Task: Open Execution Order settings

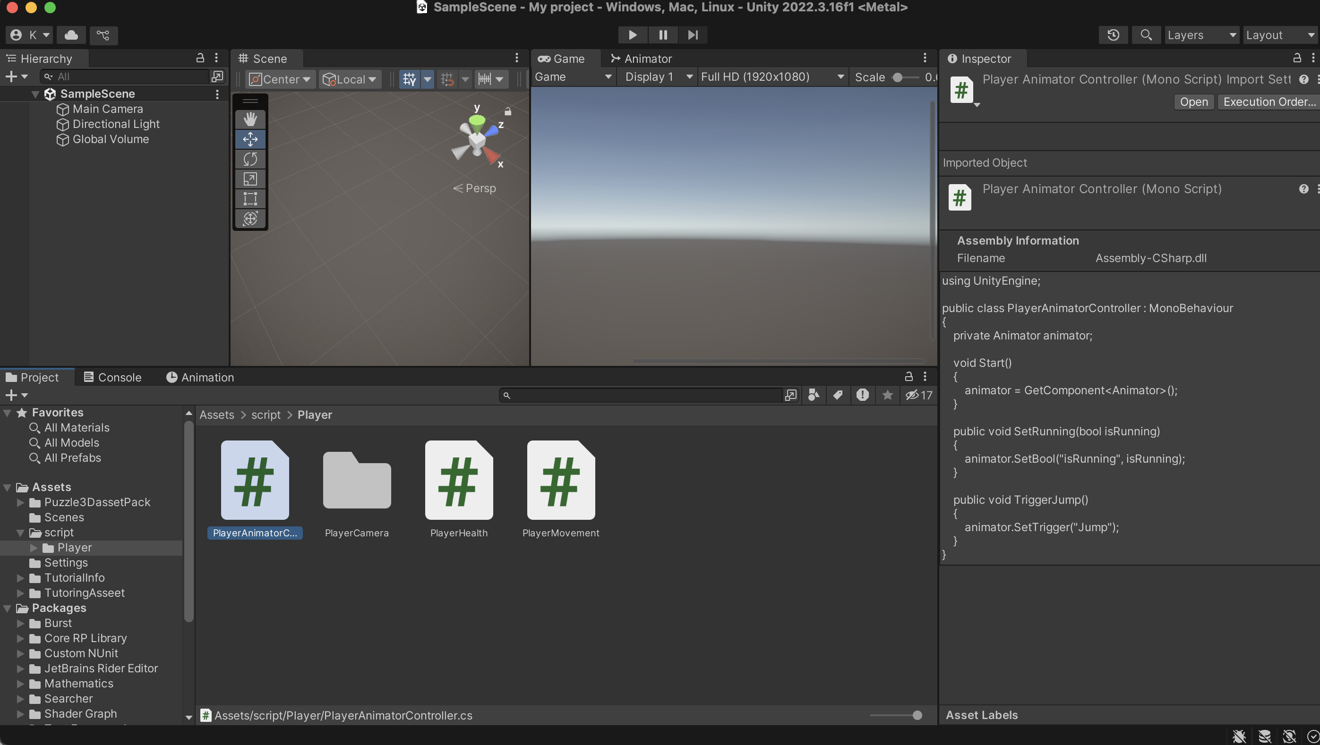Action: click(x=1269, y=102)
